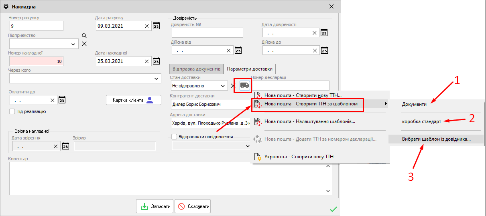Open calendar for Оплатити до field

[62, 100]
